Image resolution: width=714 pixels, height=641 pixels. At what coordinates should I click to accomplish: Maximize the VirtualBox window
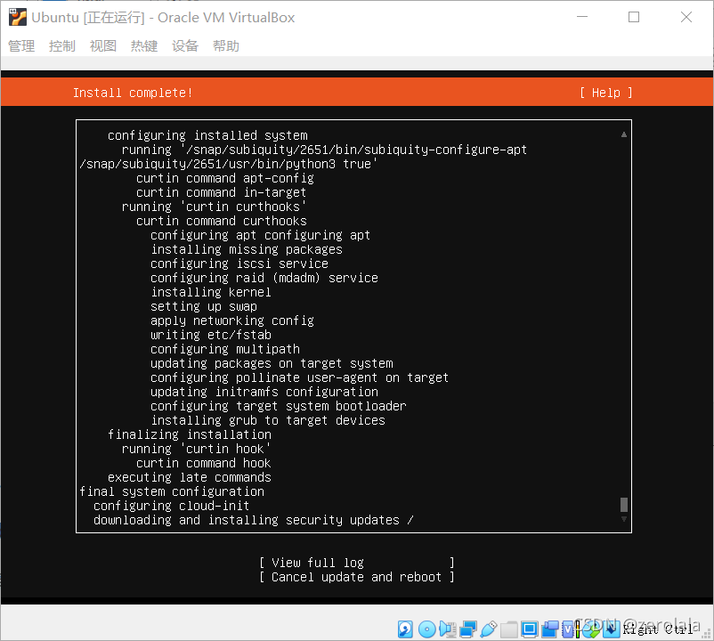click(634, 17)
